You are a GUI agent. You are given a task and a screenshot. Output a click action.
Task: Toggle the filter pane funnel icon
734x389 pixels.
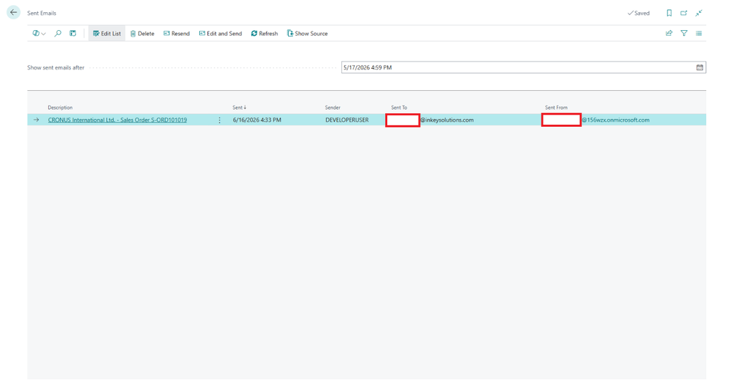pyautogui.click(x=684, y=33)
